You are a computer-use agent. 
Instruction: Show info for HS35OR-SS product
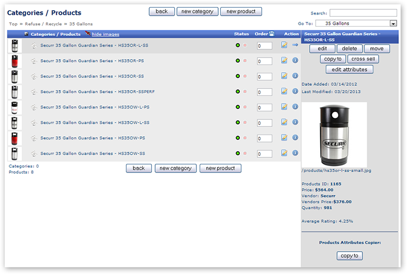295,76
